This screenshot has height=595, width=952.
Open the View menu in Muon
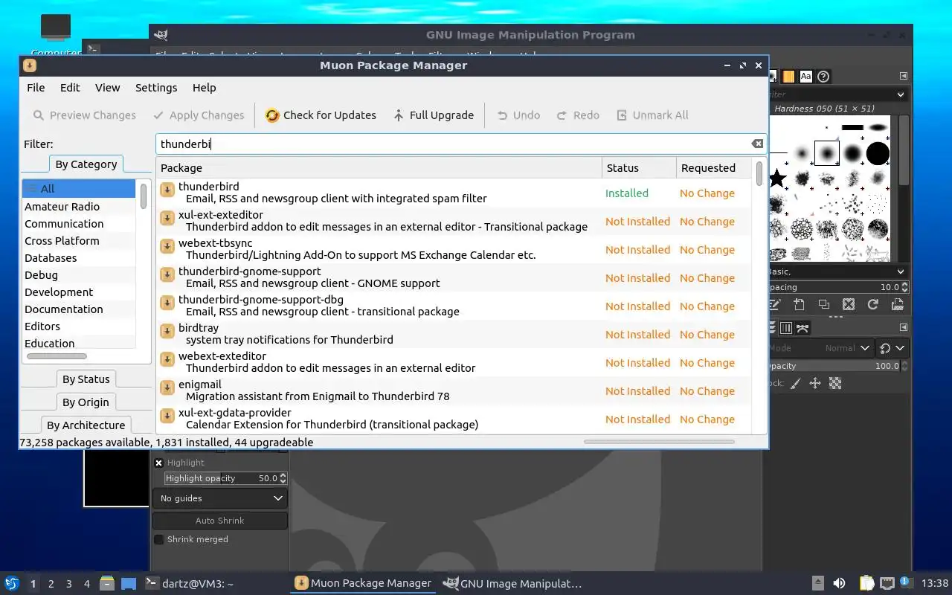click(x=107, y=88)
